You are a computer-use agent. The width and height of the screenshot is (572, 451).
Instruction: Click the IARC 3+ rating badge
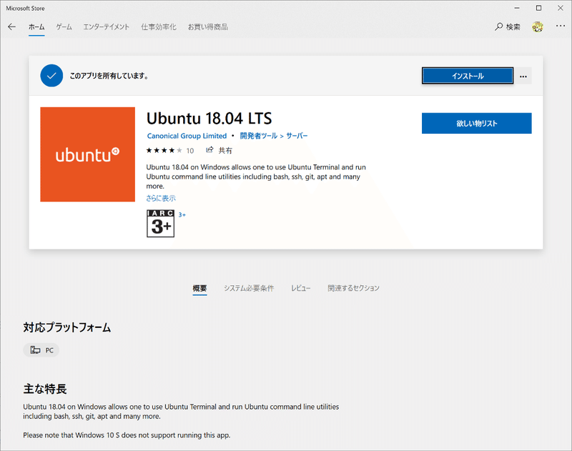click(x=160, y=224)
